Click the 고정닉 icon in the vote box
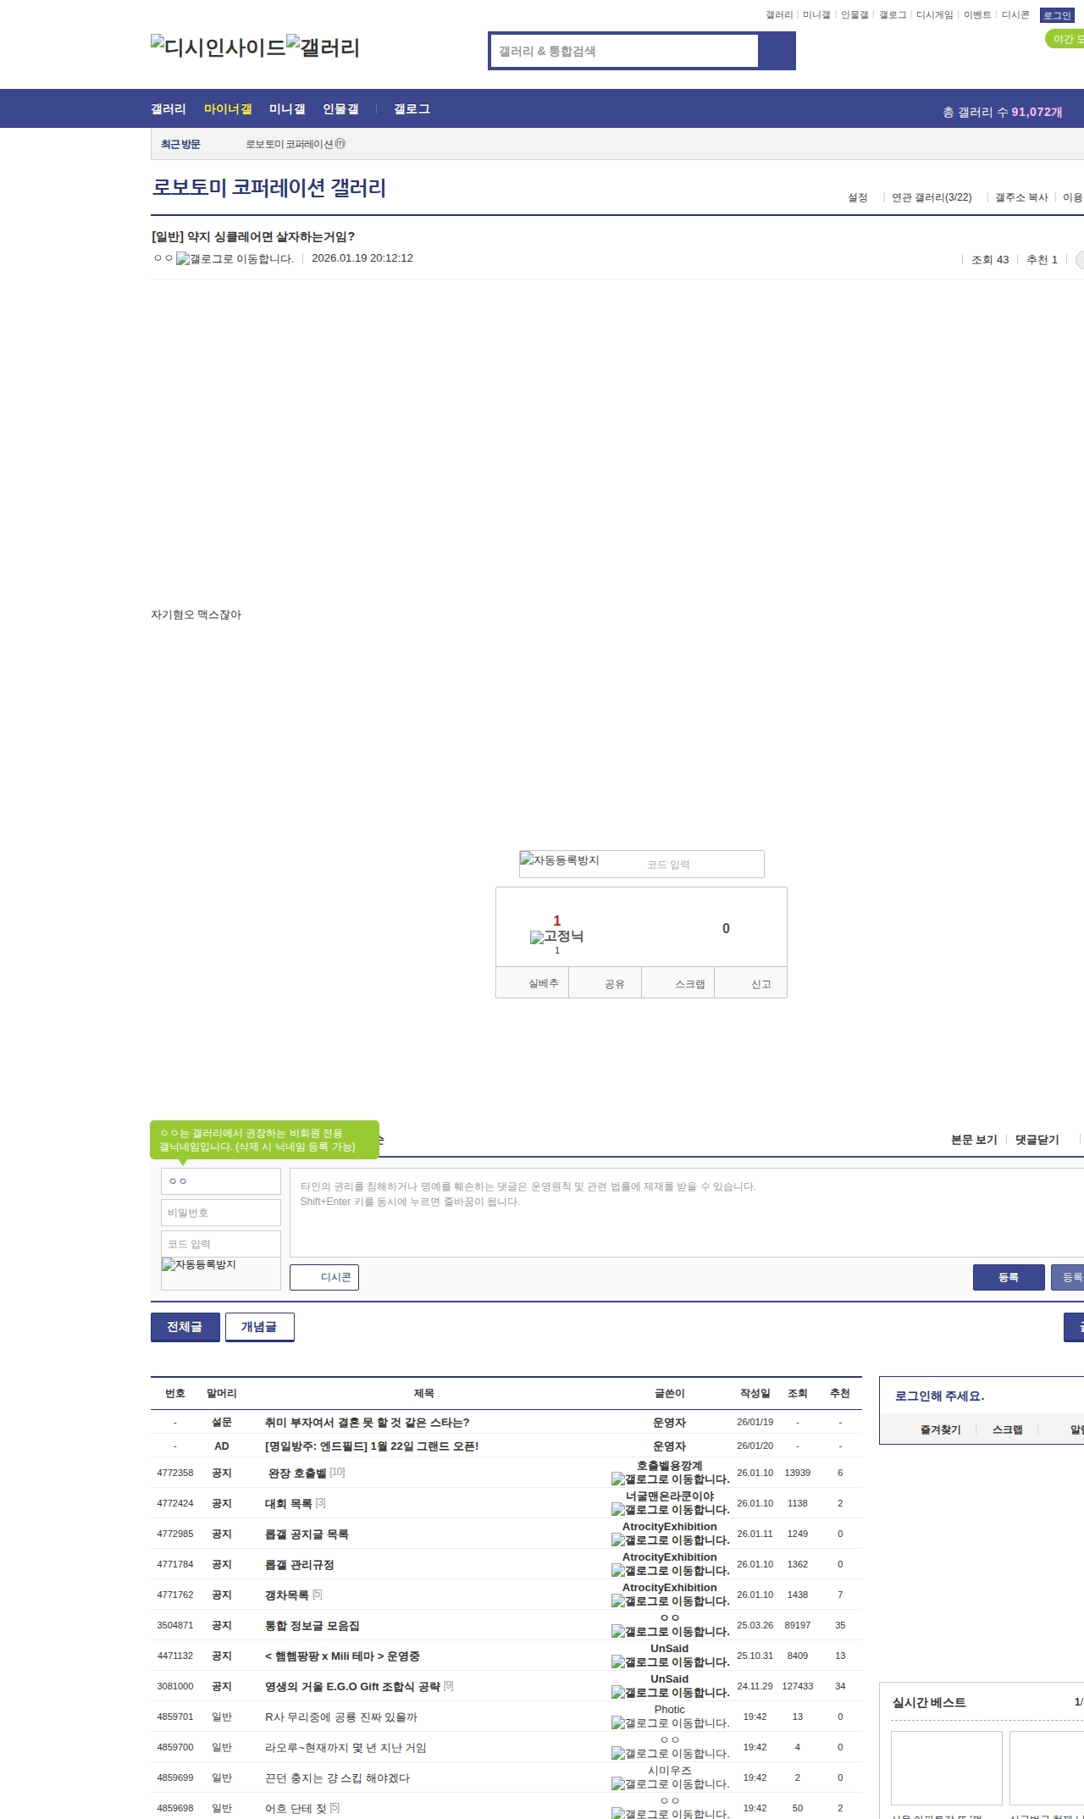The image size is (1084, 1819). (x=556, y=937)
